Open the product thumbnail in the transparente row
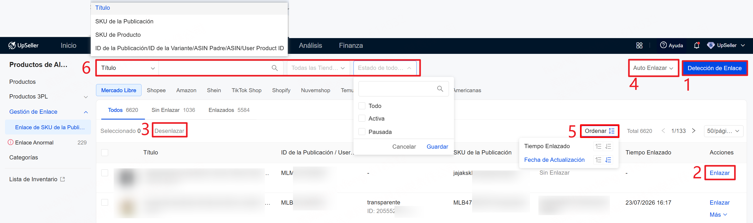Viewport: 753px width, 223px height. point(127,207)
